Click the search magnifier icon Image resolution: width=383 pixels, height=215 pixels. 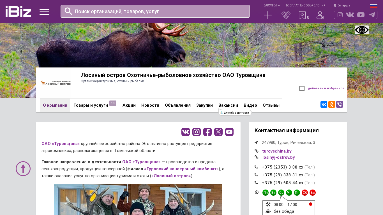click(x=68, y=11)
